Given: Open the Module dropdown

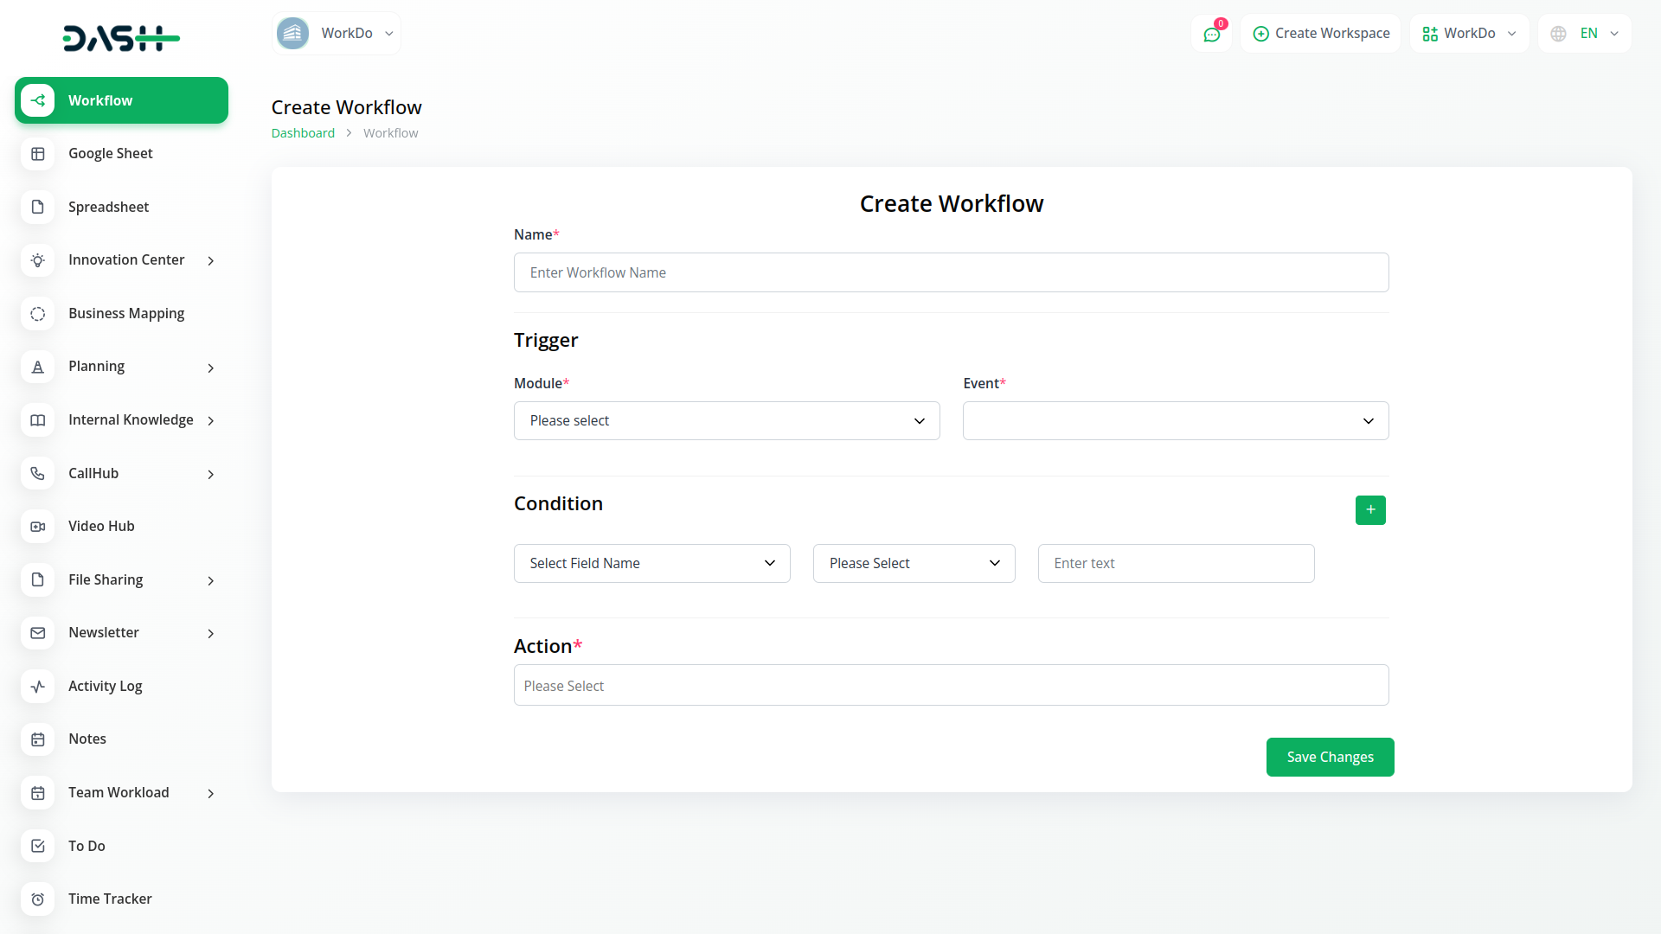Looking at the screenshot, I should coord(726,421).
